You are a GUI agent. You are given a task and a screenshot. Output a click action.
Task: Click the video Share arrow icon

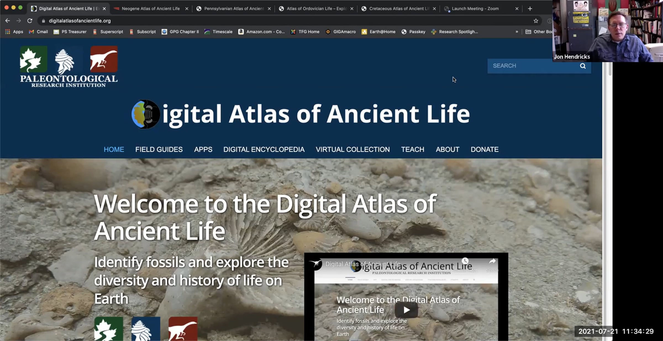point(492,261)
